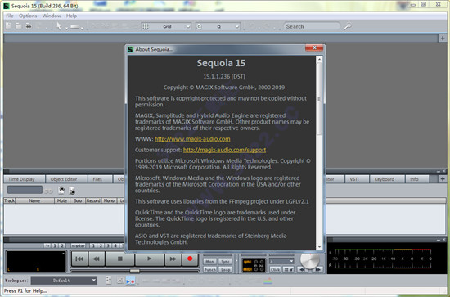Toggle Punch recording mode
This screenshot has height=297, width=450.
[209, 269]
